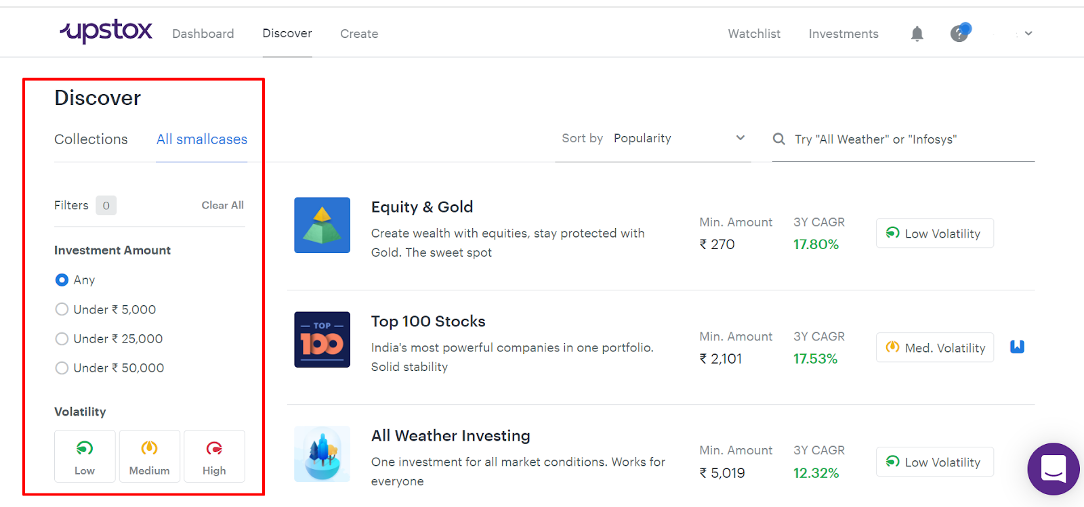Image resolution: width=1084 pixels, height=507 pixels.
Task: Go to the Dashboard menu
Action: click(203, 34)
